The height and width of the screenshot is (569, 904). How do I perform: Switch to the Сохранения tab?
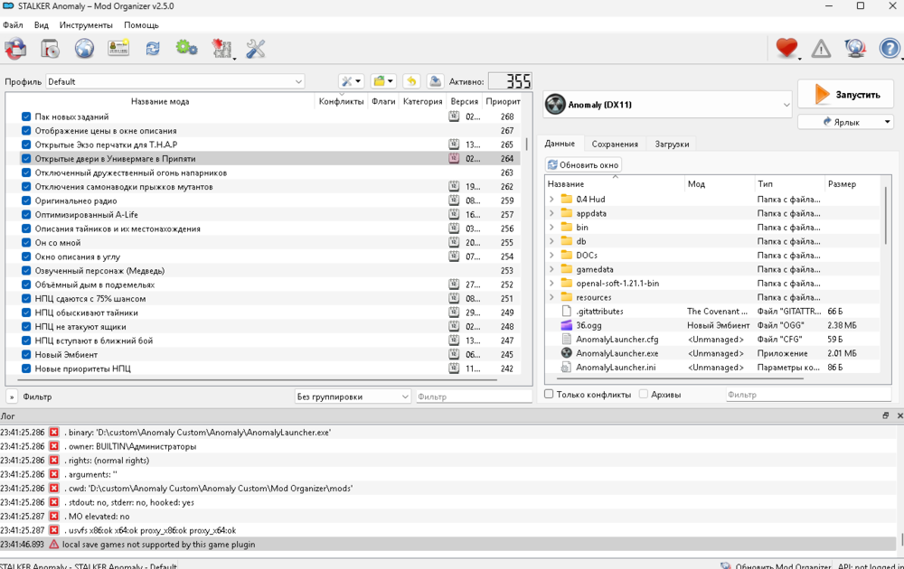[x=615, y=144]
